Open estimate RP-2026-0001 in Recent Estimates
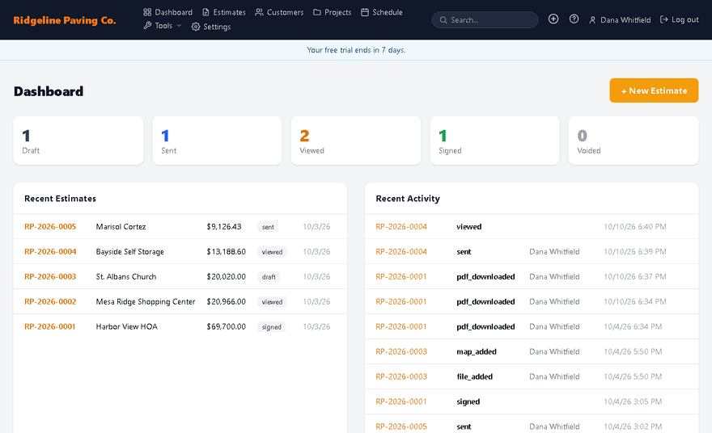The image size is (712, 433). coord(50,326)
